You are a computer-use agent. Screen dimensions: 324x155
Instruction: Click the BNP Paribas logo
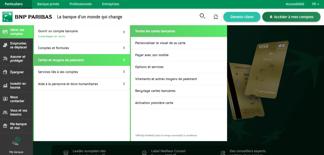(x=27, y=17)
